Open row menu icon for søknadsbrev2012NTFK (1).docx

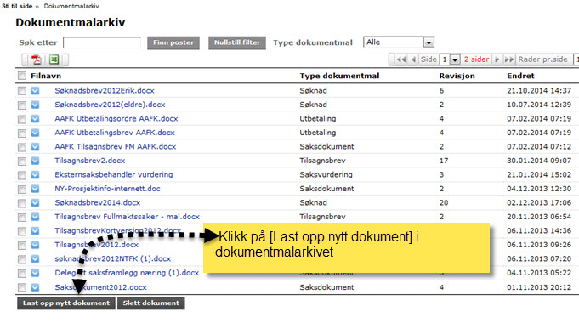tap(35, 258)
